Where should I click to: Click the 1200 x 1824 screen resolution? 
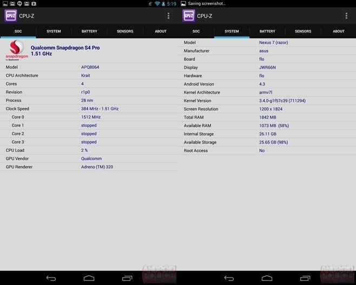tap(271, 109)
